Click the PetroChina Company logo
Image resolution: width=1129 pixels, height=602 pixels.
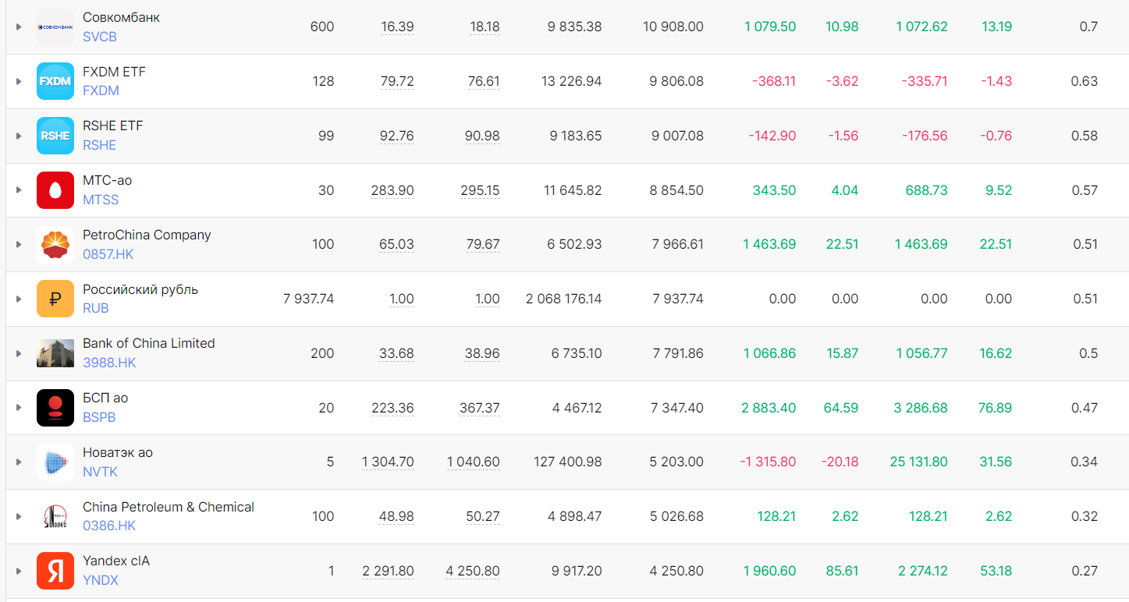[x=55, y=245]
